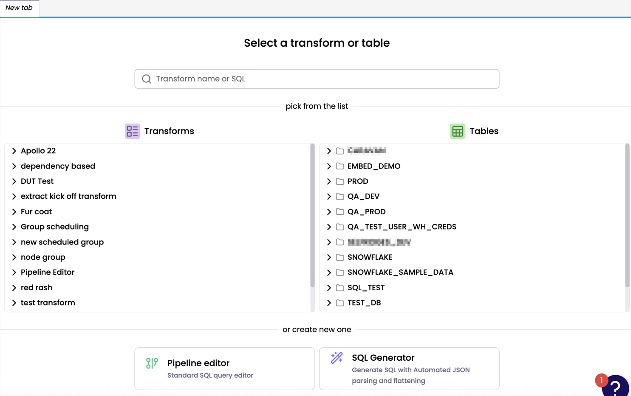Click the EMBED_DEMO folder icon

point(340,166)
